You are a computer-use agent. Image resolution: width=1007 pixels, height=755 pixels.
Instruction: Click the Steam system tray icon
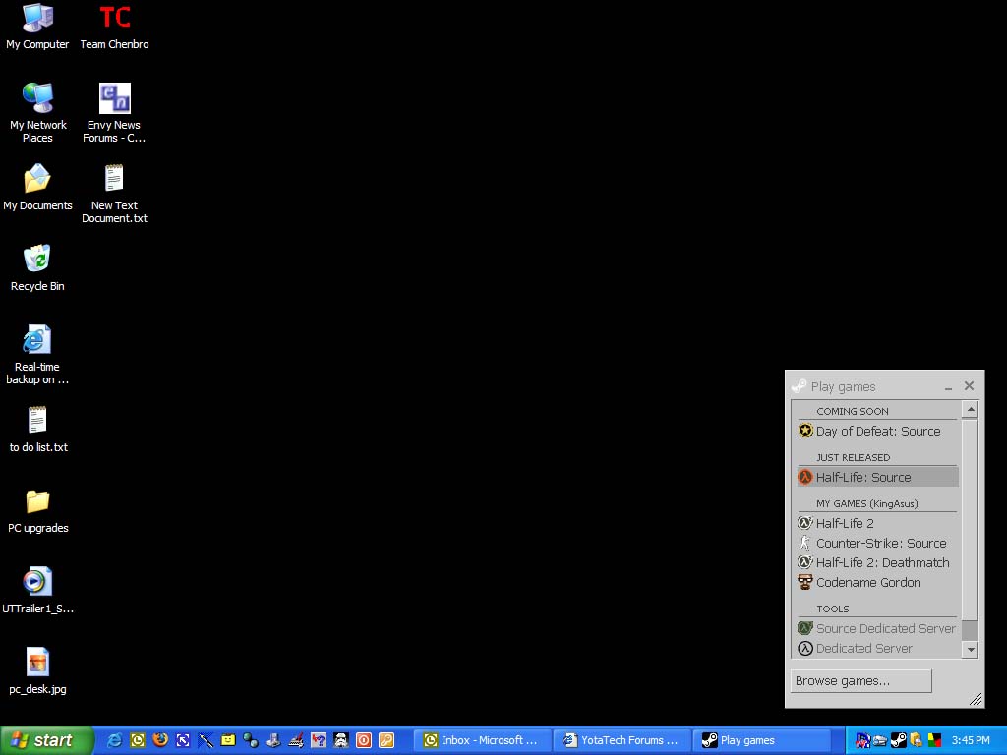[899, 740]
